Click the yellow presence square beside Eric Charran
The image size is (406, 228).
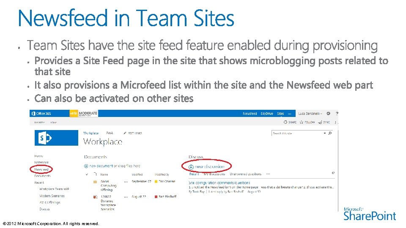point(156,182)
